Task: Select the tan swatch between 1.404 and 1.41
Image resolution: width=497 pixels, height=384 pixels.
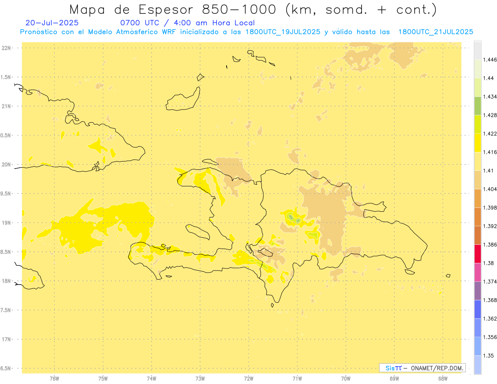Action: click(478, 180)
